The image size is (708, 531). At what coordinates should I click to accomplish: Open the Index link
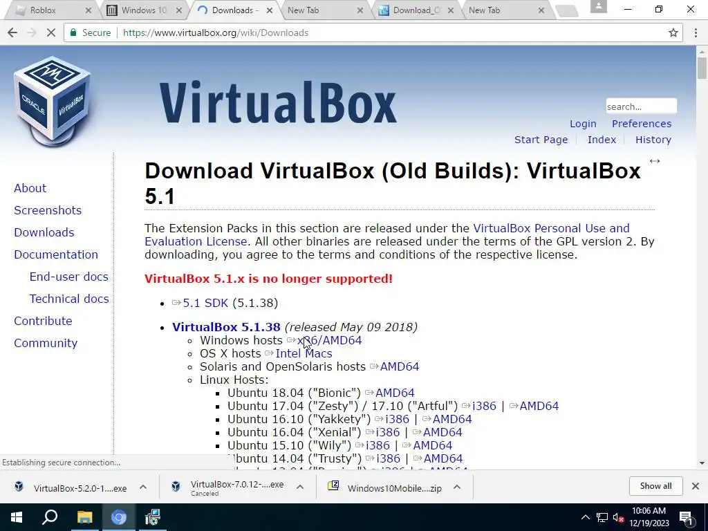coord(602,140)
